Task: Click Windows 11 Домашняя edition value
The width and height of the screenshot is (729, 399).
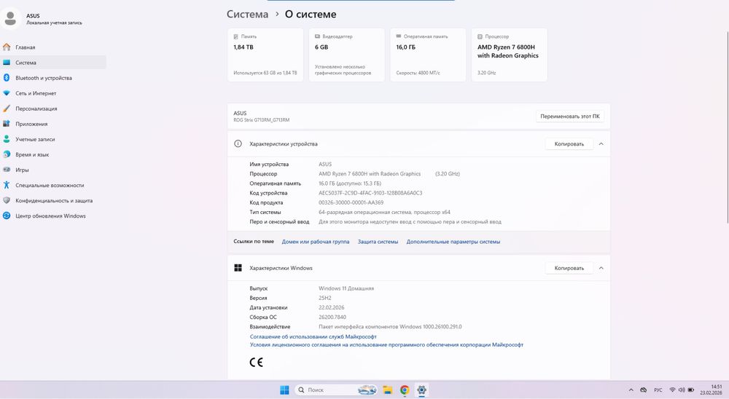Action: click(346, 288)
